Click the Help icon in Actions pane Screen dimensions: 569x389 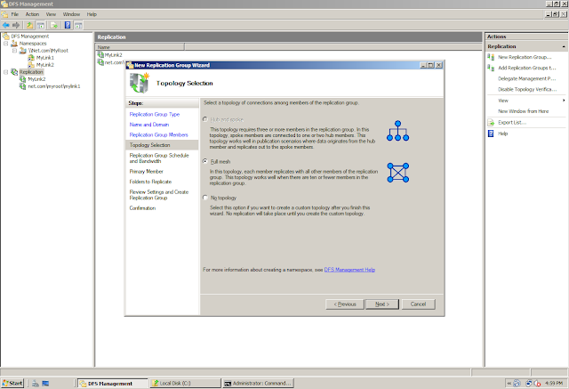pyautogui.click(x=491, y=134)
